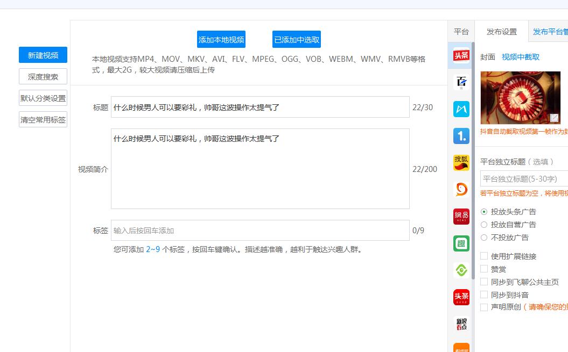Image resolution: width=568 pixels, height=352 pixels.
Task: Select the Toutiao (头条) platform icon at top
Action: 461,56
